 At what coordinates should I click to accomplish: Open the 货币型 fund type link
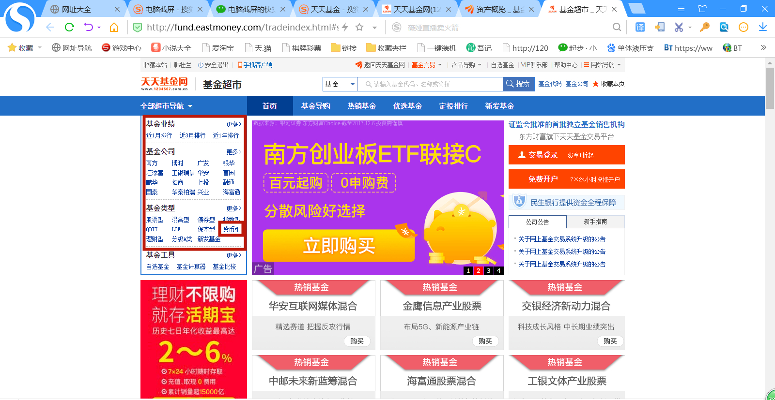point(232,229)
